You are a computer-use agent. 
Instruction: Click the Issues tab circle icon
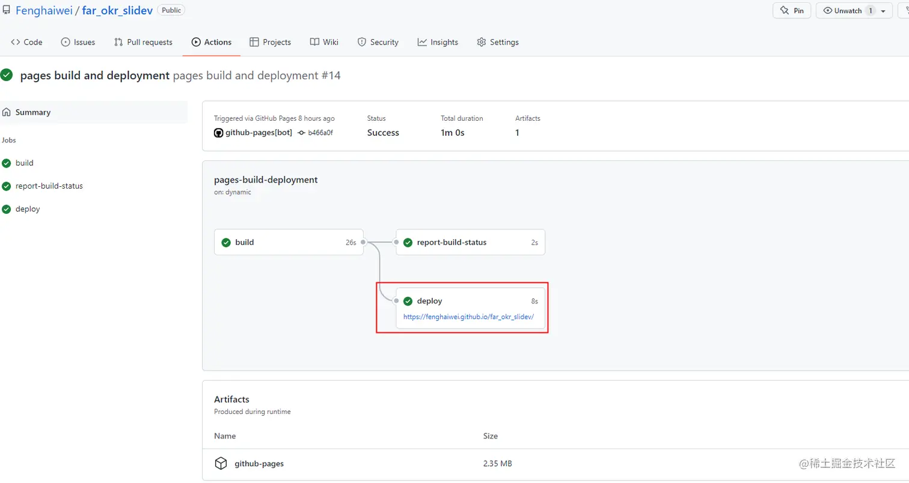point(66,42)
